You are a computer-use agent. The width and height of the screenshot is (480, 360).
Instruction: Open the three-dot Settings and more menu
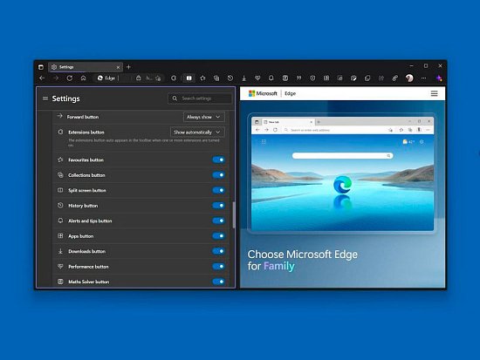(x=423, y=78)
